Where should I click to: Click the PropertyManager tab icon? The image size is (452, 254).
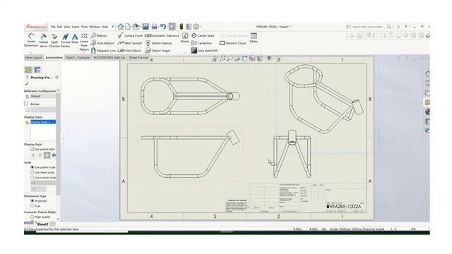pos(37,70)
